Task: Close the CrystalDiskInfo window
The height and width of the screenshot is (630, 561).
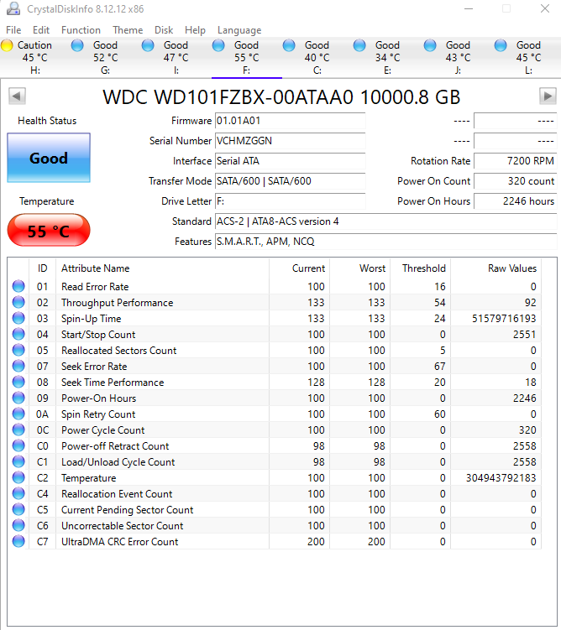Action: pyautogui.click(x=545, y=8)
